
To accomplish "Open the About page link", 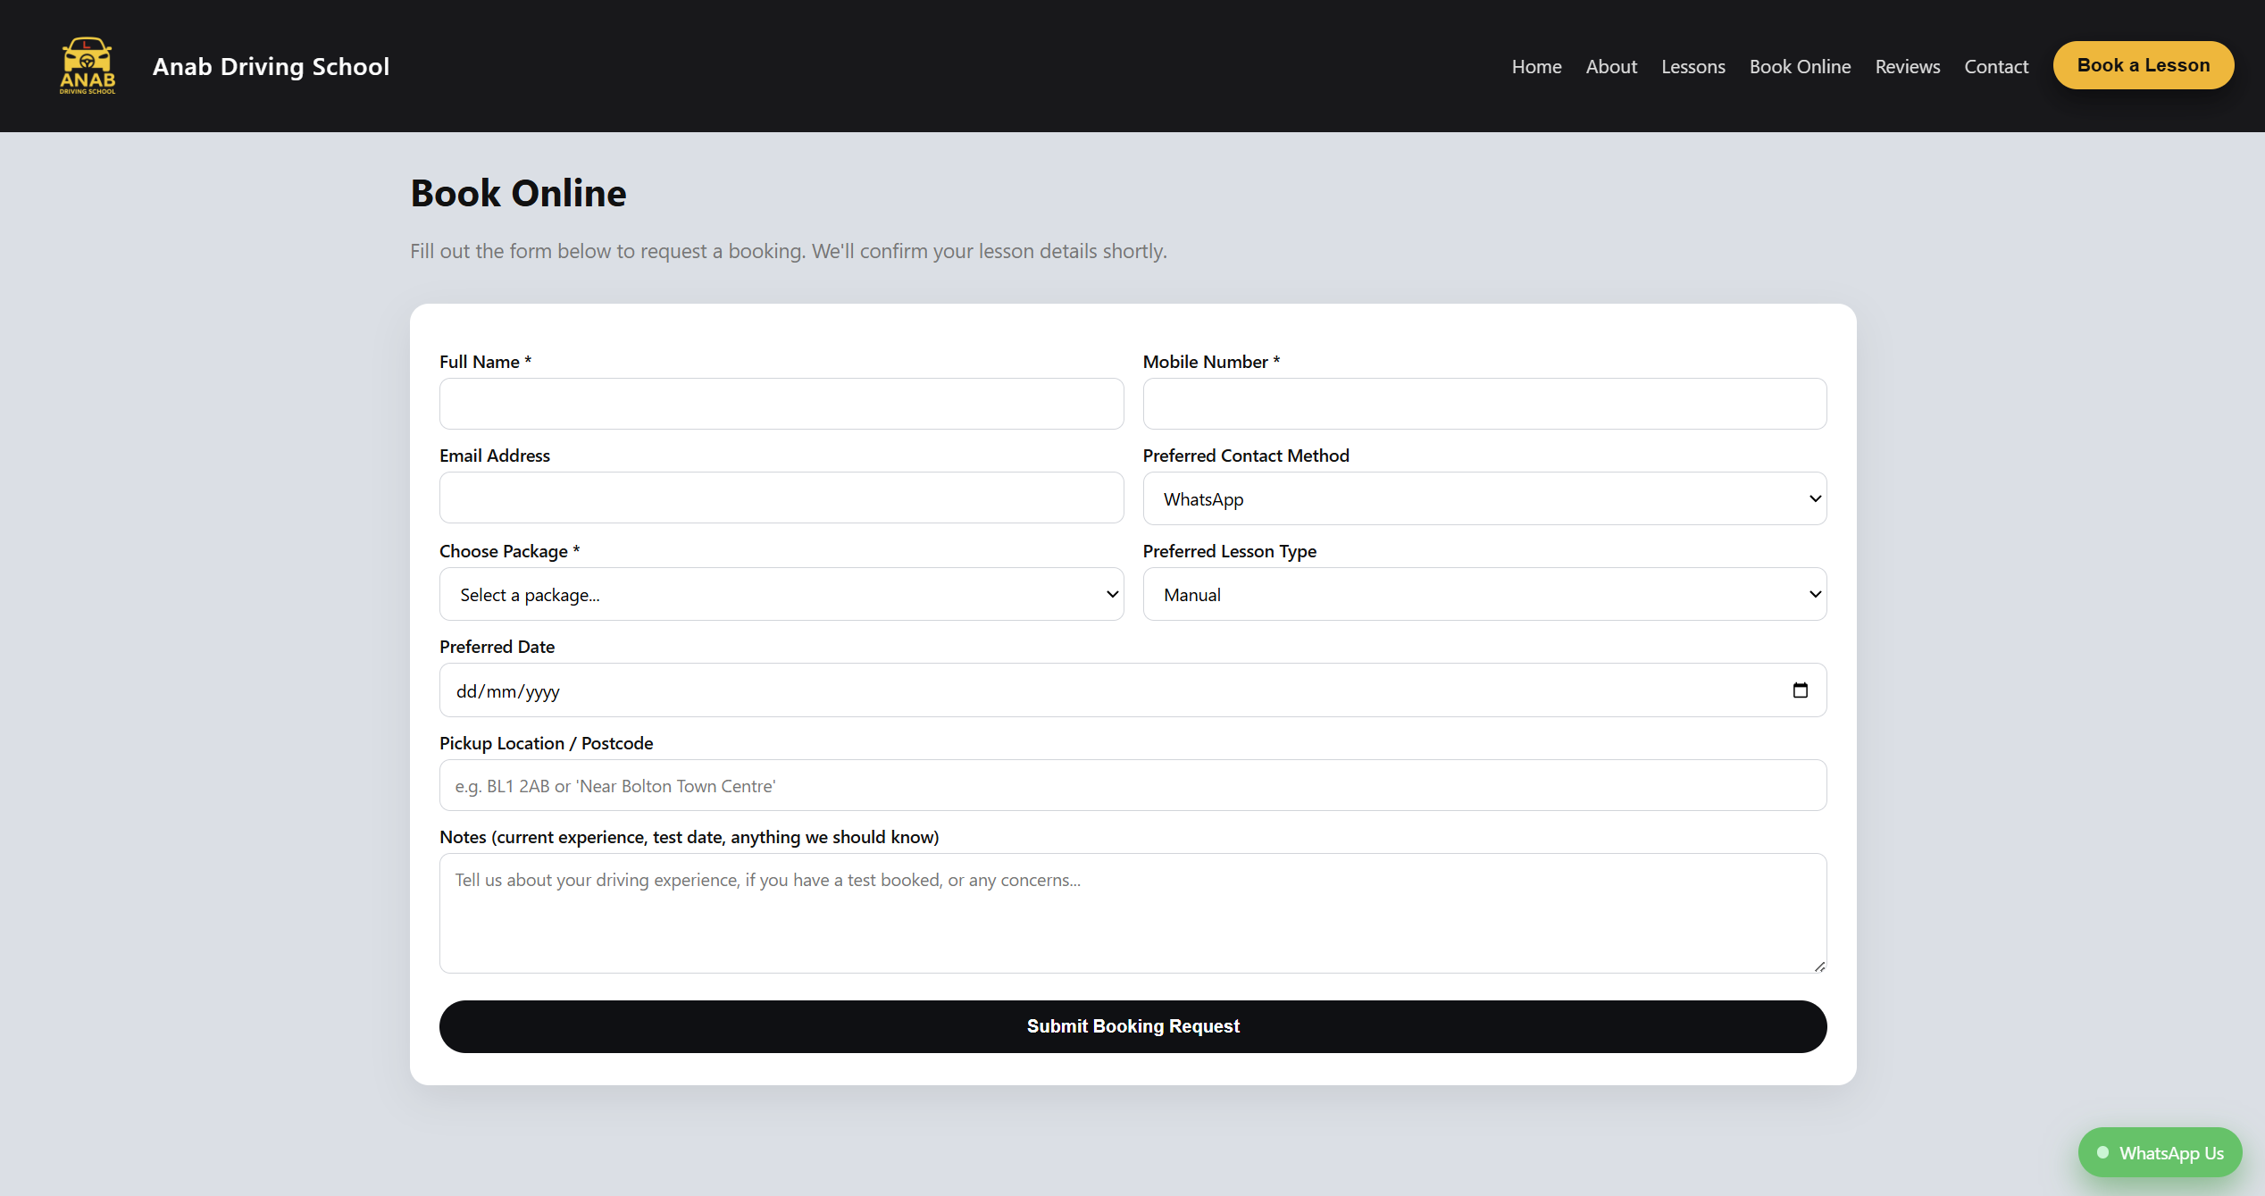I will pos(1611,66).
